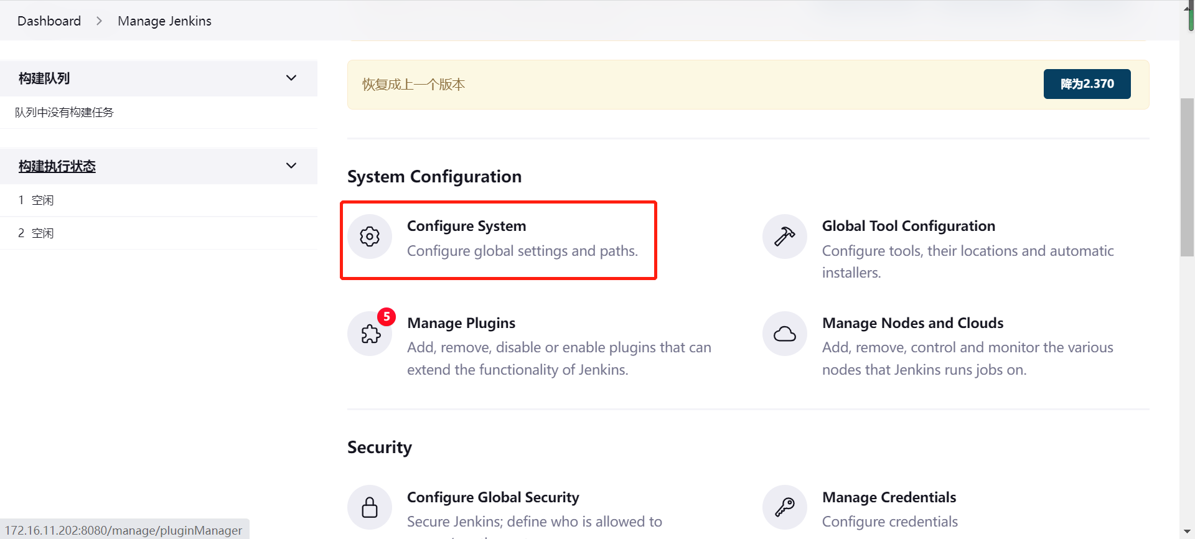Image resolution: width=1195 pixels, height=539 pixels.
Task: Open Manage Nodes and Clouds title
Action: (912, 323)
